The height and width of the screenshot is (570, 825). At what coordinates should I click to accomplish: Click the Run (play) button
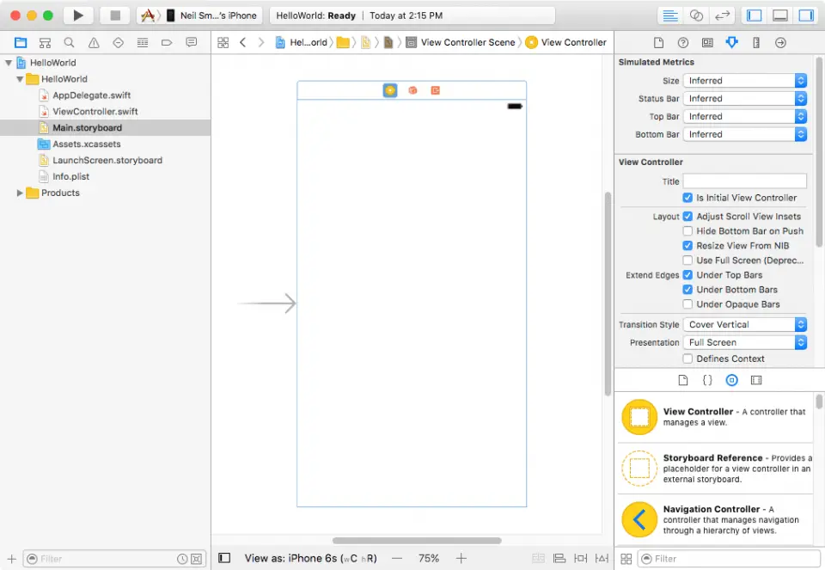pos(78,15)
